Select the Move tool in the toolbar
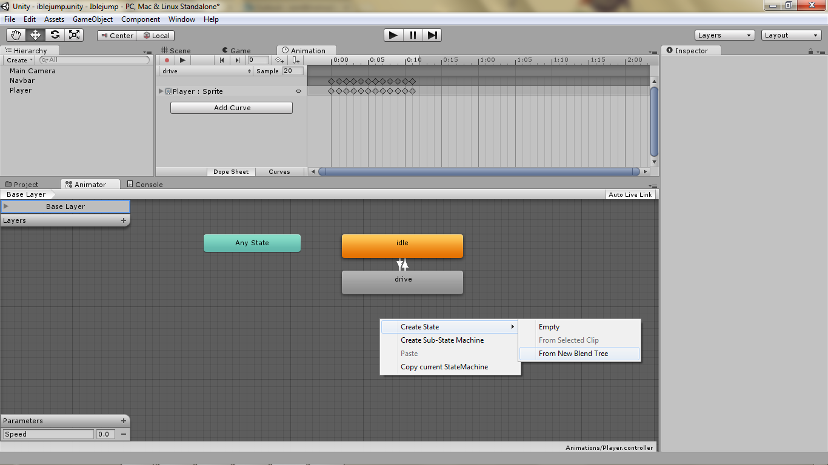The image size is (828, 465). [x=35, y=35]
